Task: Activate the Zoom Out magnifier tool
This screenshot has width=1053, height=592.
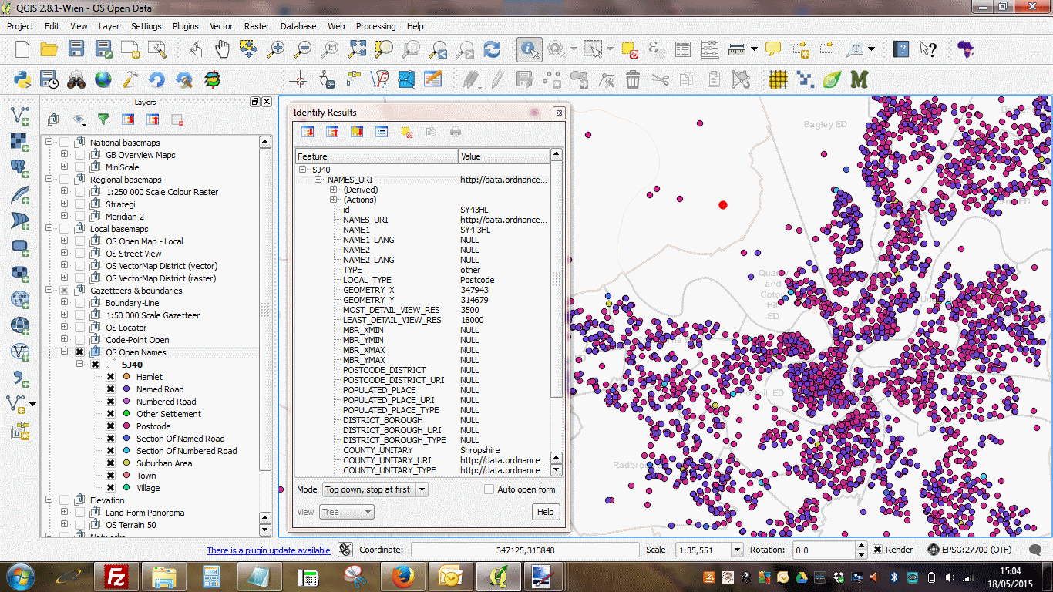Action: (303, 49)
